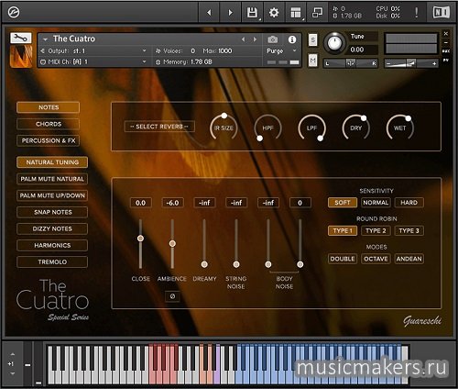This screenshot has height=389, width=458.
Task: Select HARMONICS articulation
Action: [x=52, y=245]
